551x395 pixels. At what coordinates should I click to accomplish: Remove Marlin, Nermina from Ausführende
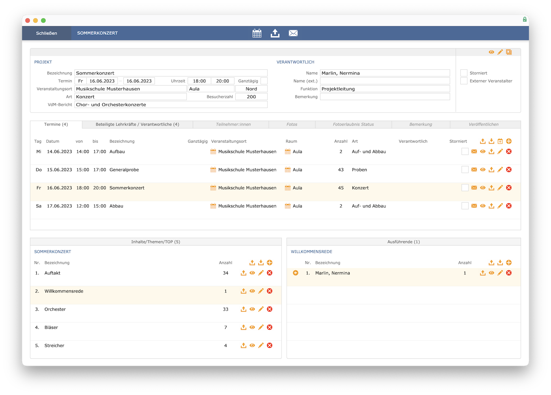[x=509, y=273]
